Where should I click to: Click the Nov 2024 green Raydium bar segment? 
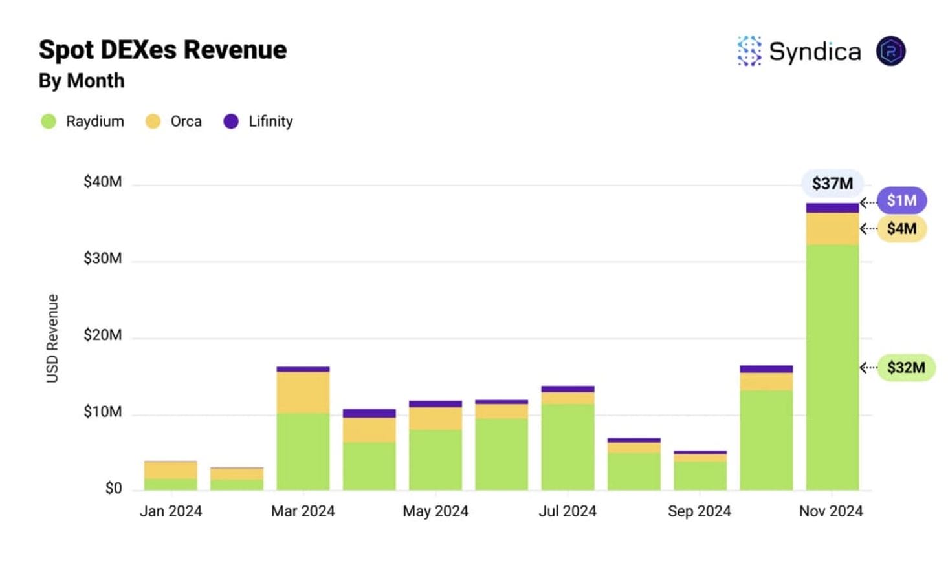tap(832, 367)
